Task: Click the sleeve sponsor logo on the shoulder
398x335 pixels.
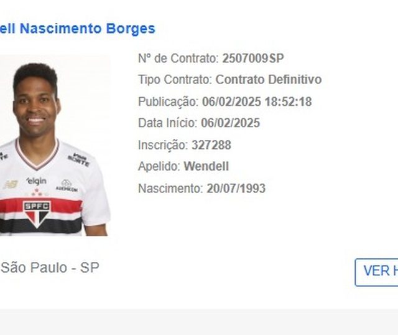Action: (x=79, y=159)
